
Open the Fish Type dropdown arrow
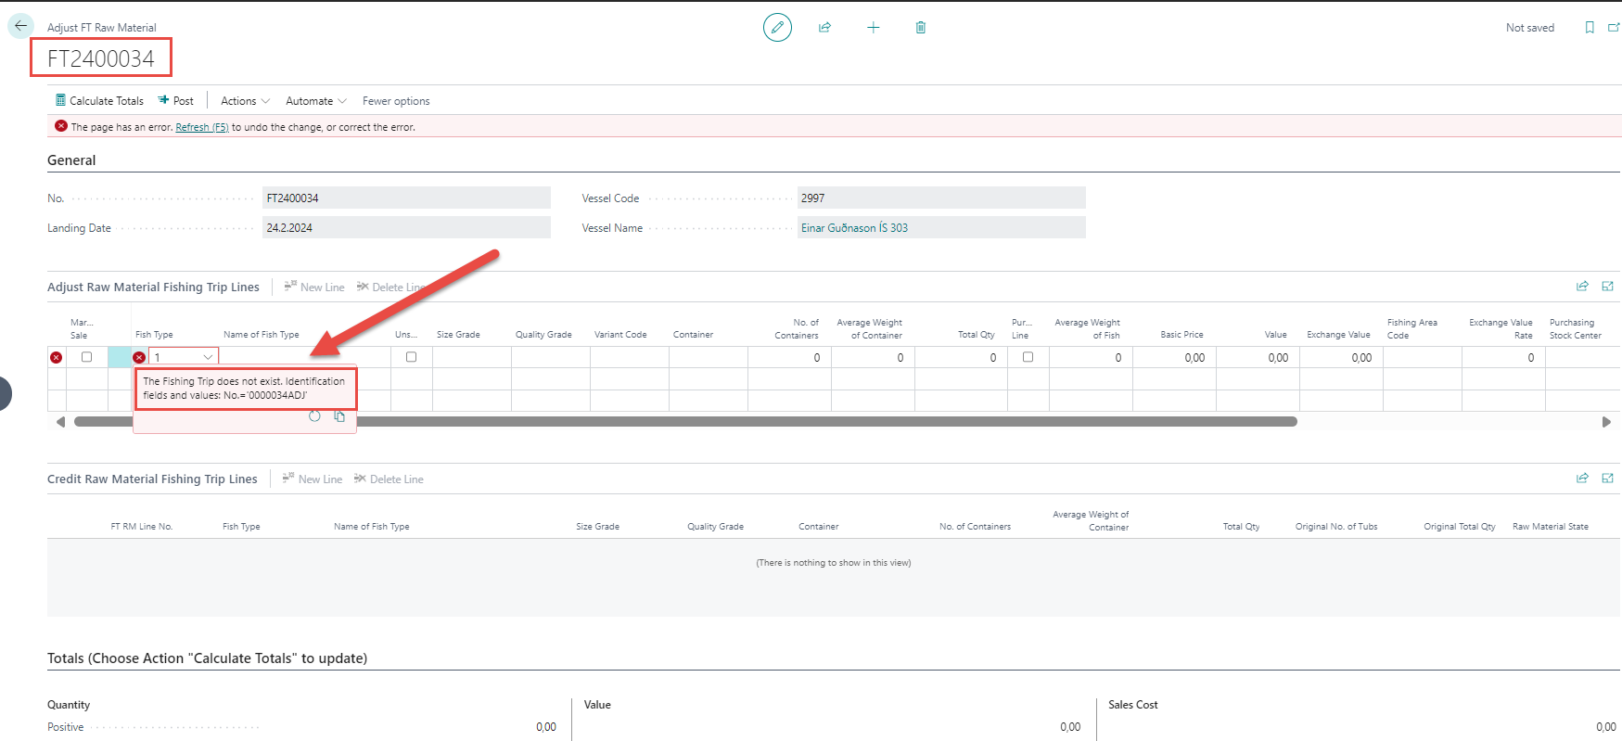[x=208, y=357]
